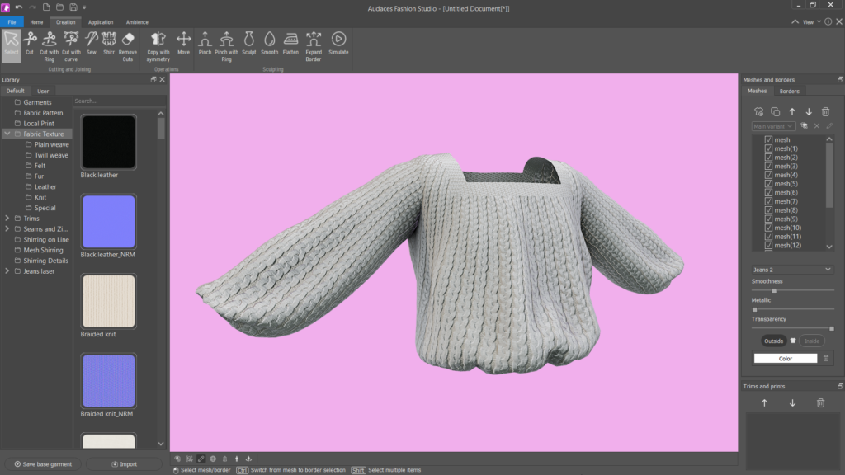Select the Flatten iron tool

290,44
